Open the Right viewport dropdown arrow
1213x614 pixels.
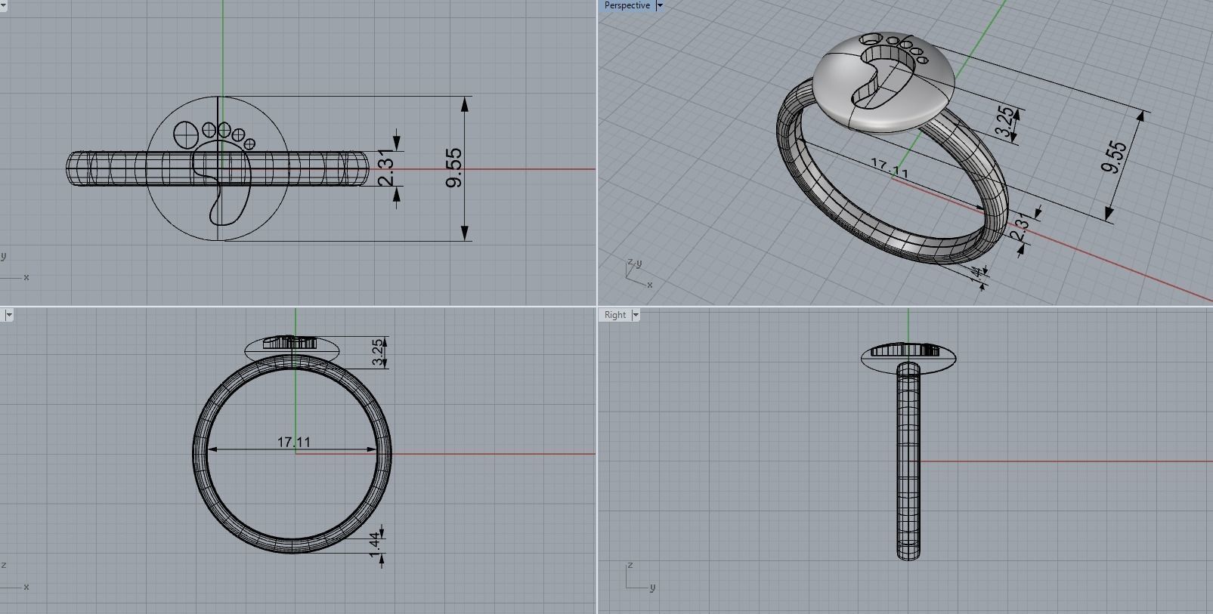click(636, 315)
